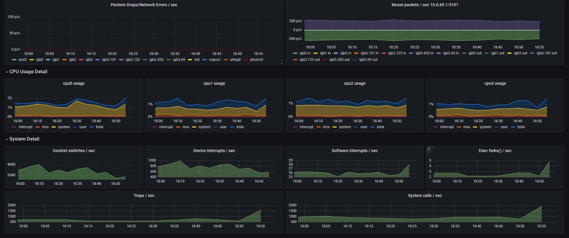This screenshot has width=569, height=238.
Task: Toggle ovpns1 series in Packets Drops legend
Action: click(215, 60)
